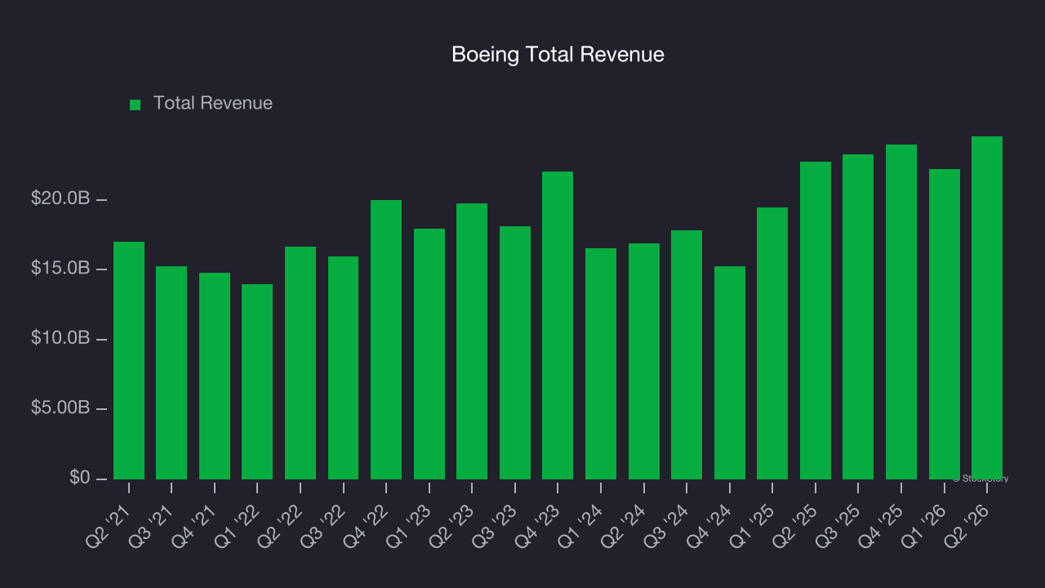The image size is (1045, 588).
Task: Click the $15.0B axis label
Action: [60, 269]
